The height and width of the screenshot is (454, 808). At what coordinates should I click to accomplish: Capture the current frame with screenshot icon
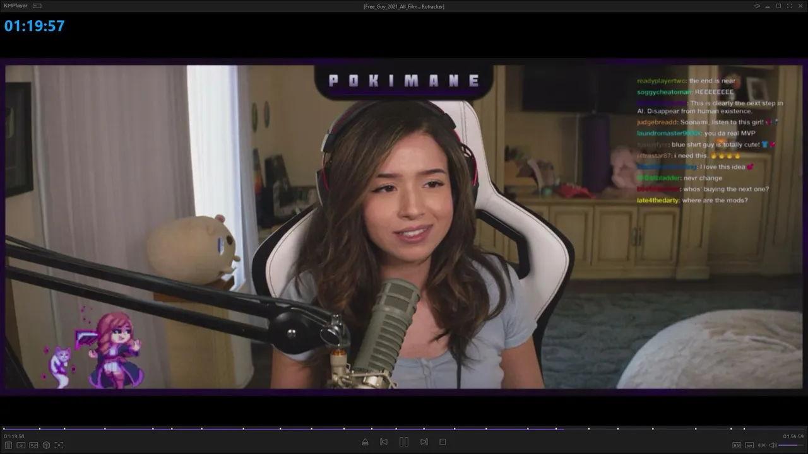click(x=59, y=445)
